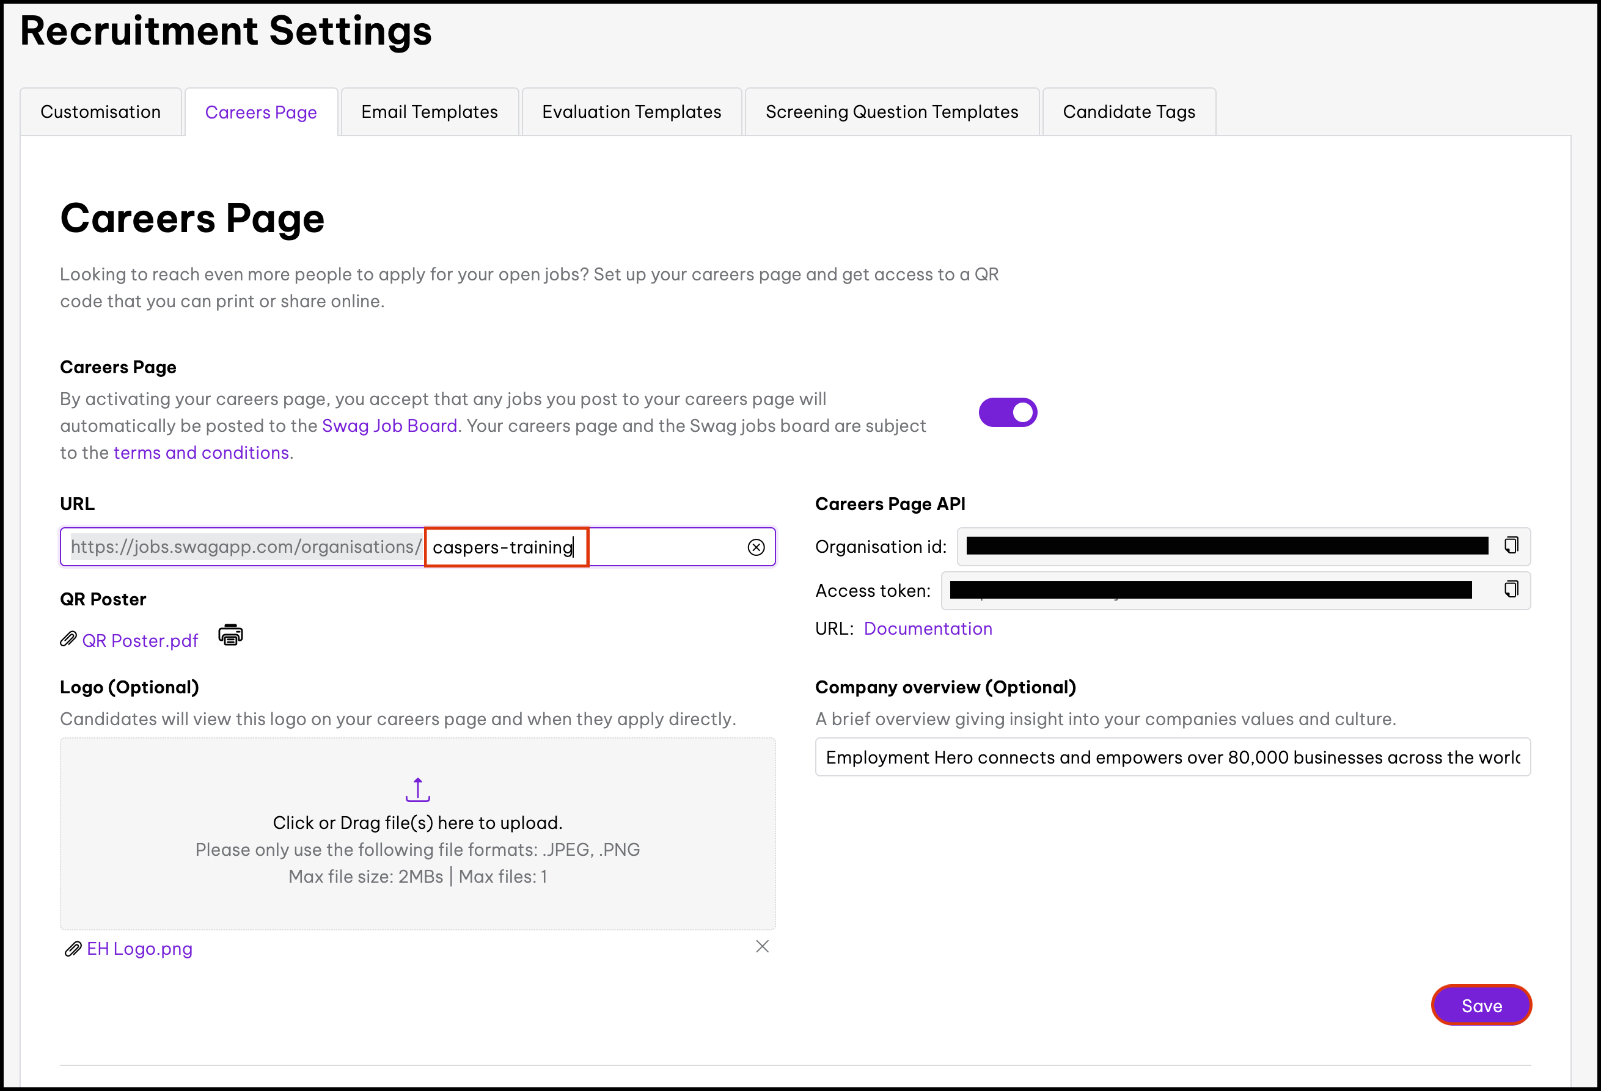1601x1091 pixels.
Task: Open the terms and conditions link
Action: (201, 453)
